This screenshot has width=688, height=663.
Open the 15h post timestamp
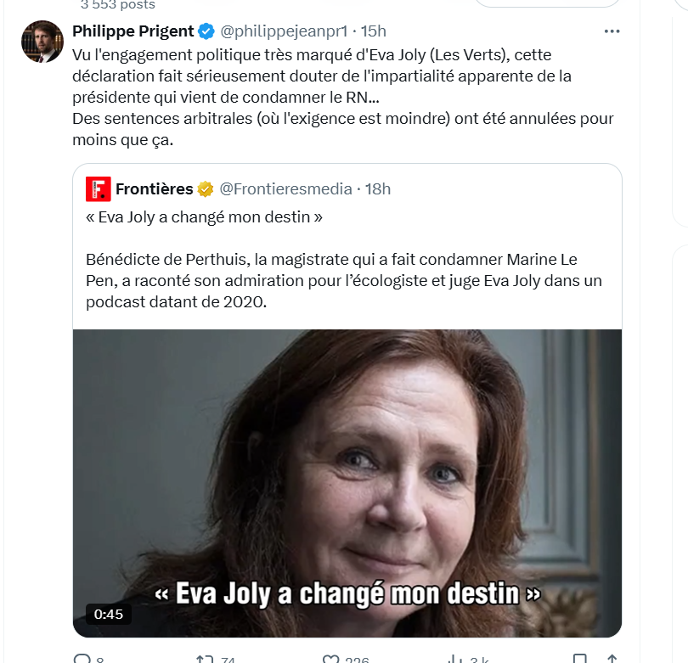pos(374,31)
